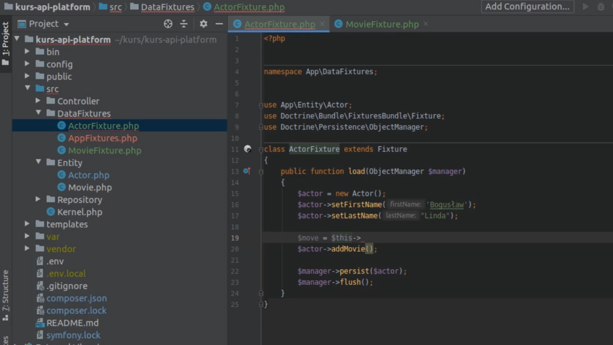Viewport: 613px width, 345px height.
Task: Expand the vendor folder
Action: point(27,249)
